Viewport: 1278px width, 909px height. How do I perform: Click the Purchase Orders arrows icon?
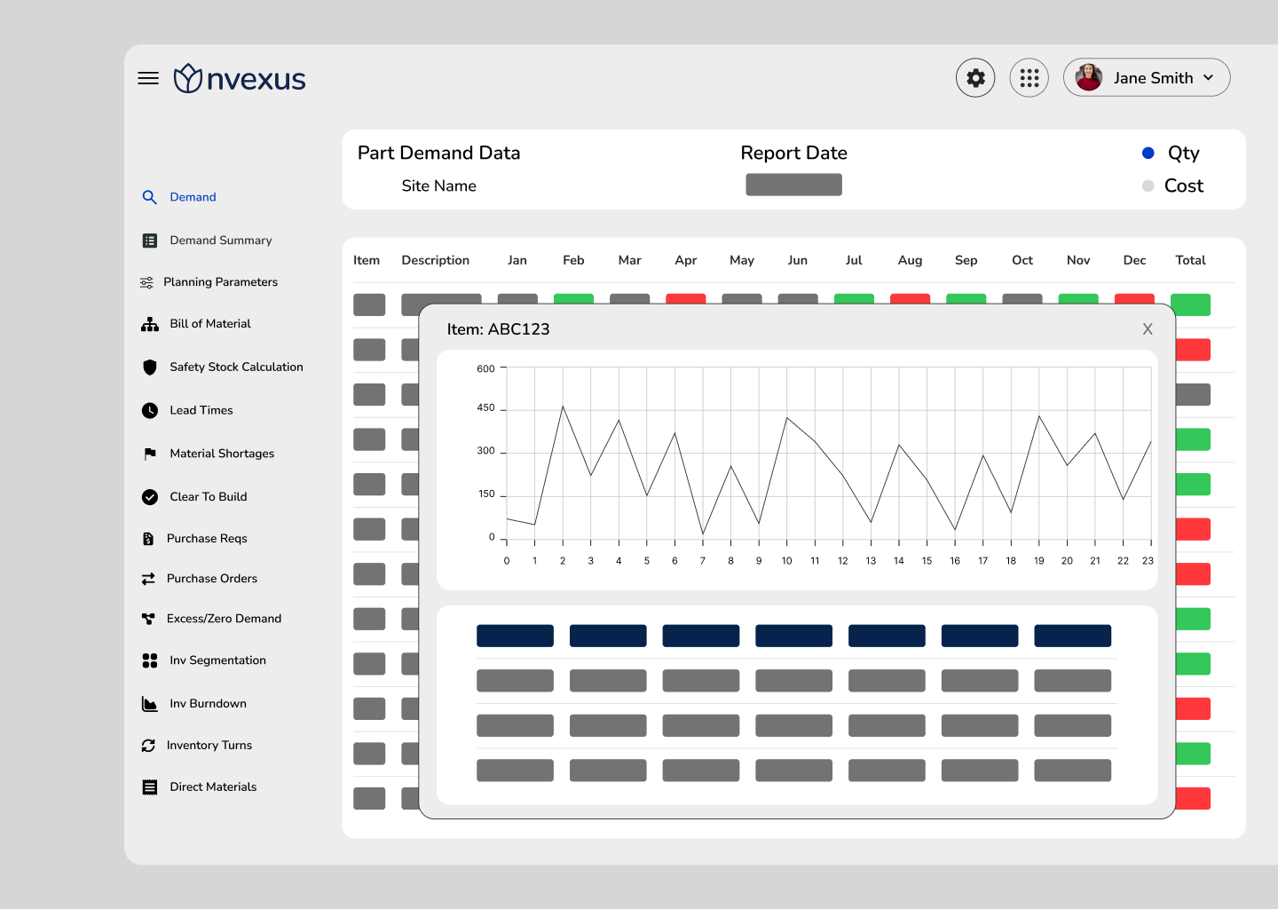pos(148,579)
